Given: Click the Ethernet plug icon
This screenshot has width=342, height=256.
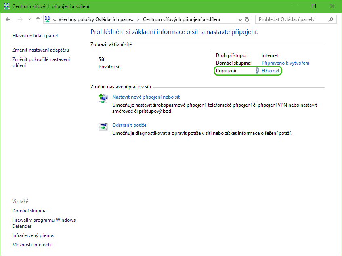Looking at the screenshot, I should [257, 71].
